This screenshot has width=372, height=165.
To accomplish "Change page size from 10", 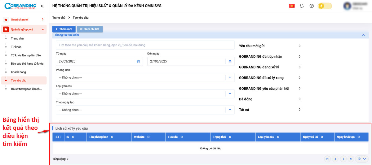I will tap(361, 159).
